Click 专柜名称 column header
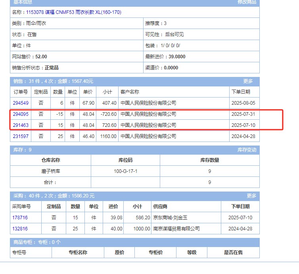 pos(78,253)
